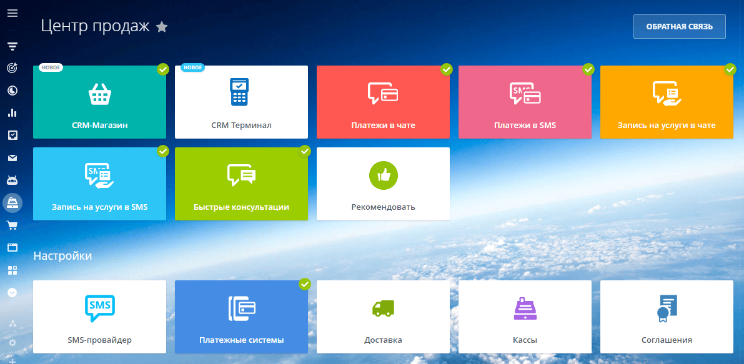Open the CRM Терминал tile
This screenshot has height=364, width=744.
point(242,102)
